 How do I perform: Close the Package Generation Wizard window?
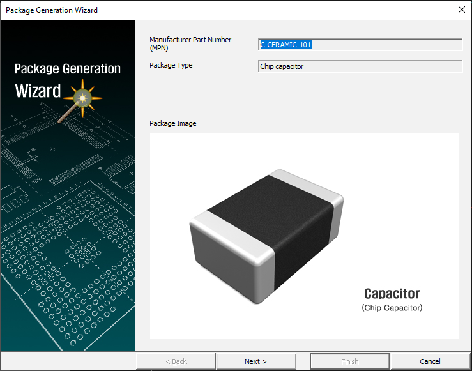click(x=461, y=10)
